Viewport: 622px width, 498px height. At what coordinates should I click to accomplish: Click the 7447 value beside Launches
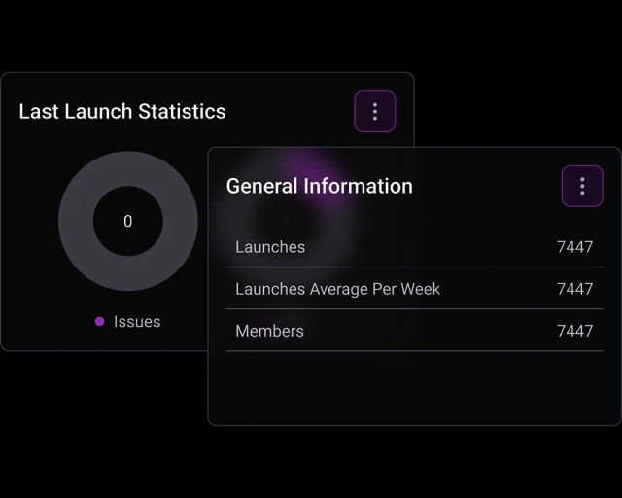point(574,247)
